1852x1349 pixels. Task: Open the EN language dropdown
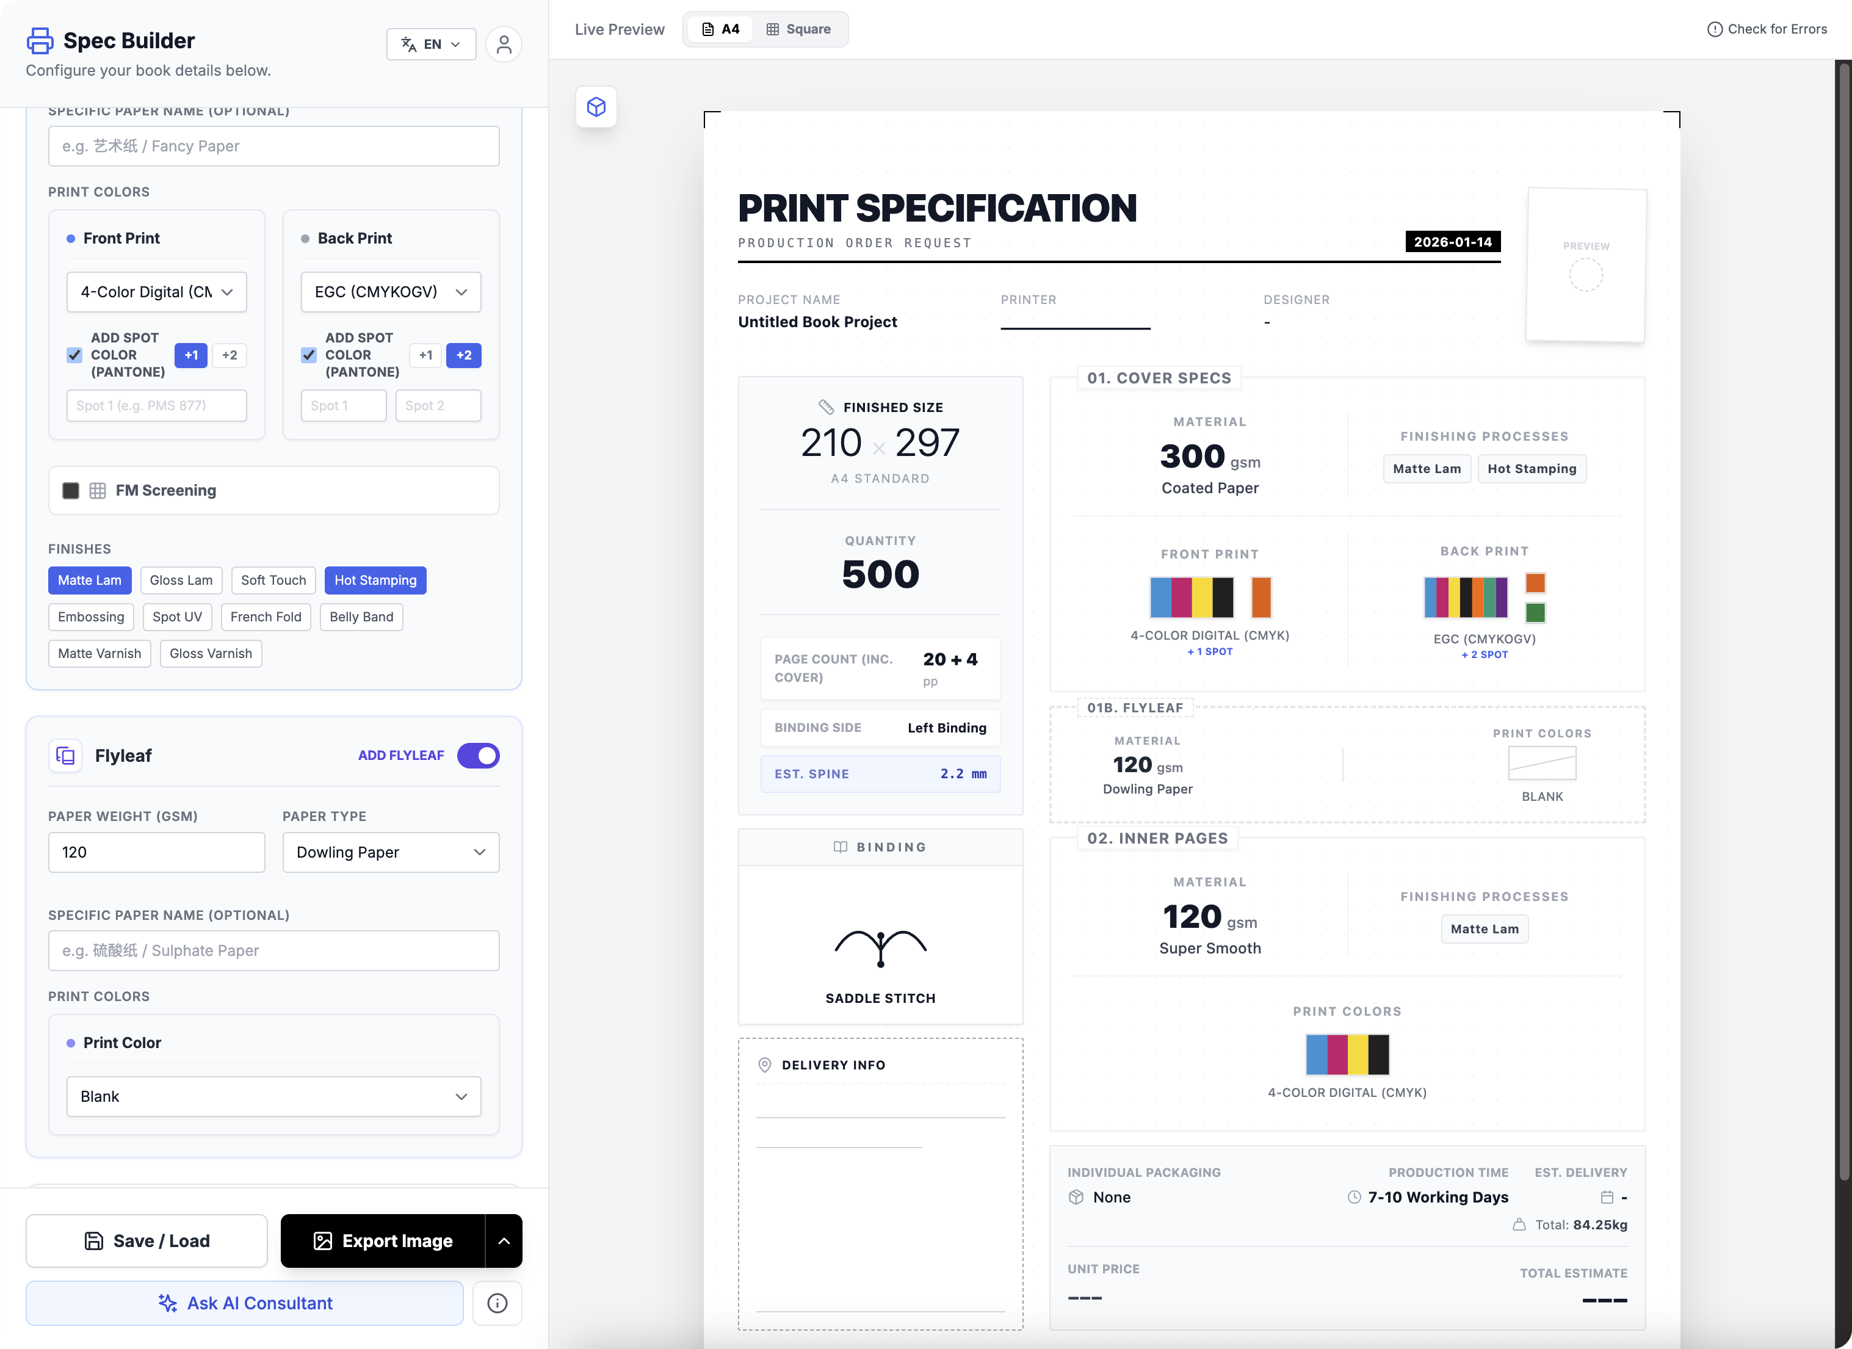pyautogui.click(x=430, y=44)
